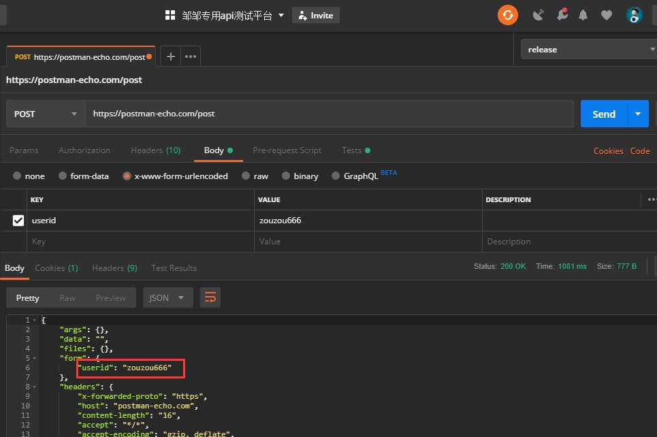
Task: Open the Test Results tab
Action: pyautogui.click(x=174, y=268)
